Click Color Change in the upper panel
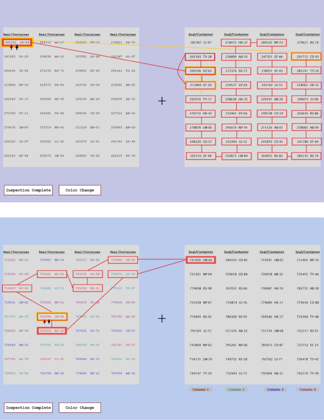Screen dimensions: 324x420 [79, 190]
